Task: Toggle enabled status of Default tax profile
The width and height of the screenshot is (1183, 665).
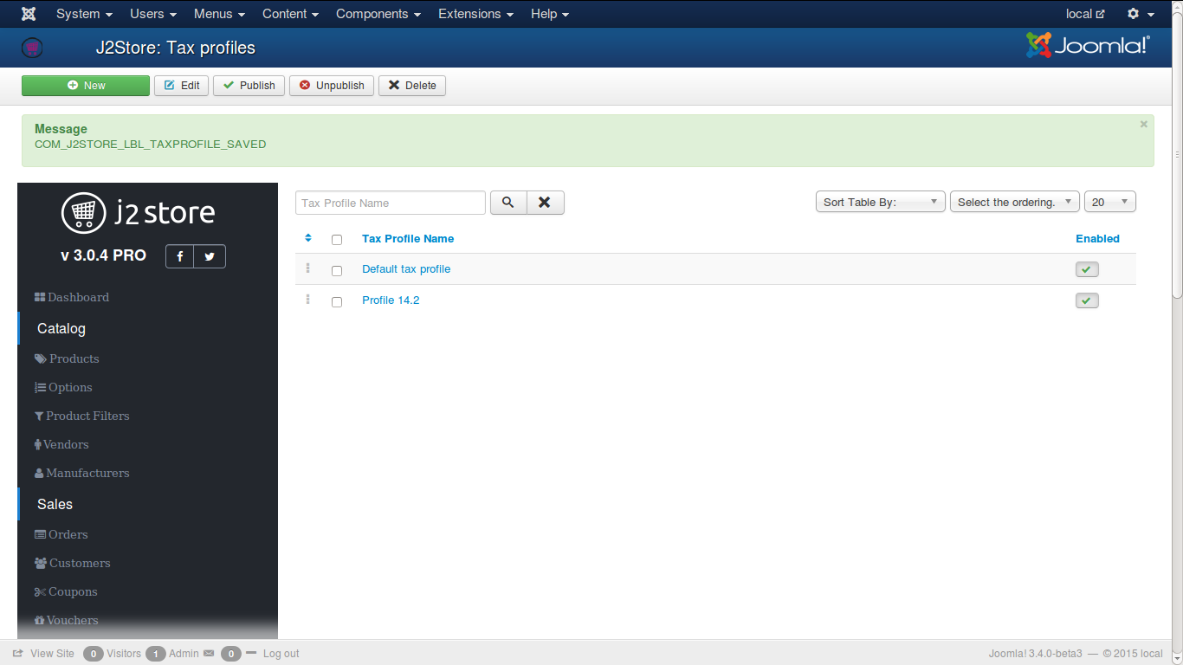Action: tap(1087, 269)
